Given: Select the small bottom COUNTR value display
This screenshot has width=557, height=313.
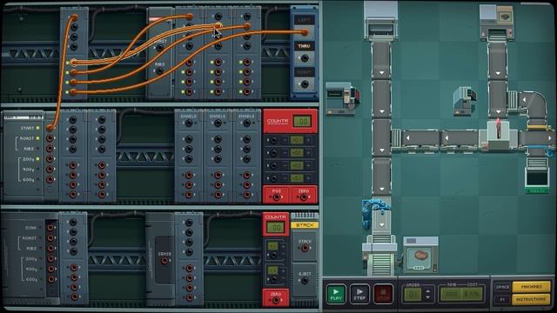Looking at the screenshot, I should [x=276, y=228].
